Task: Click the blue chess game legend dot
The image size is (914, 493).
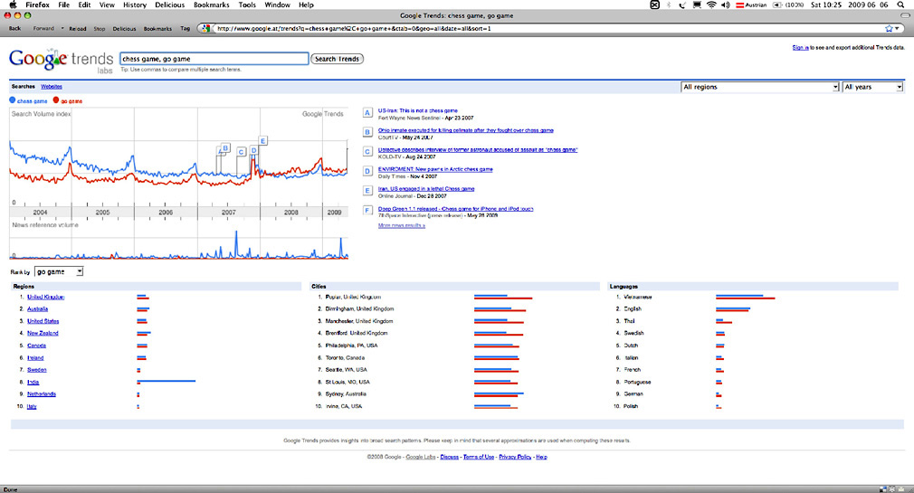Action: click(12, 100)
